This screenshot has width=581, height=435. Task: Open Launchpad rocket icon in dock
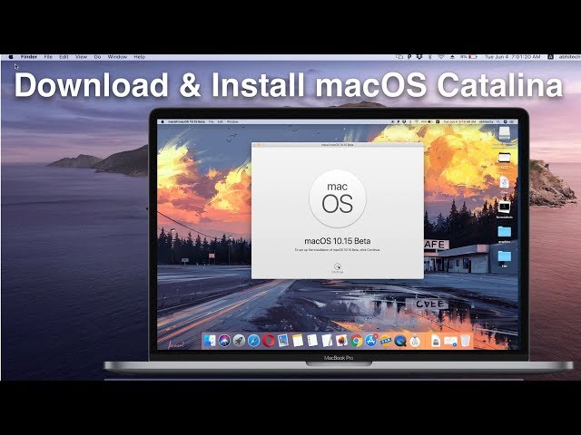pyautogui.click(x=239, y=341)
